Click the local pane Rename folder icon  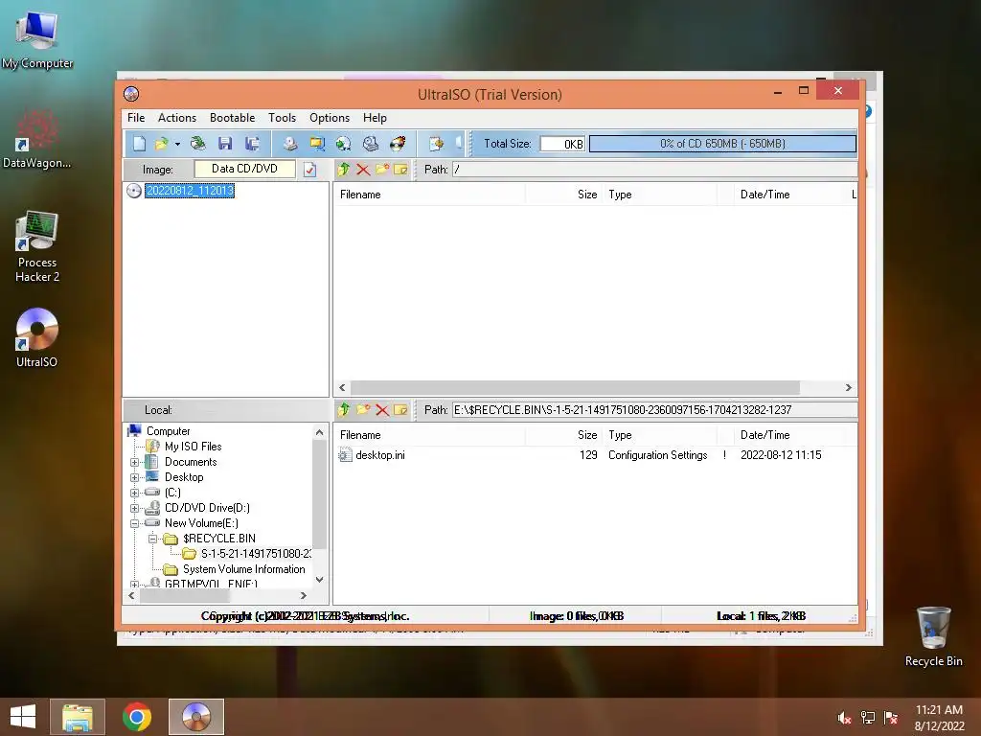400,410
